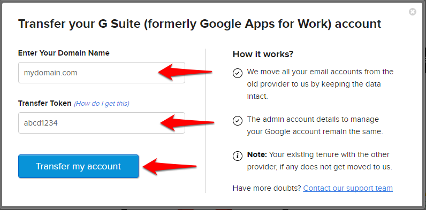
Task: Open the Contact our support team link
Action: pos(348,188)
